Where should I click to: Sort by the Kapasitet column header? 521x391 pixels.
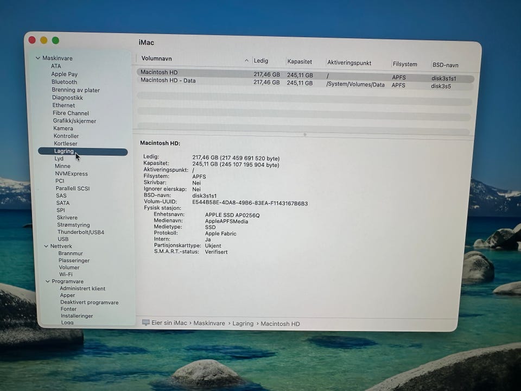click(300, 62)
